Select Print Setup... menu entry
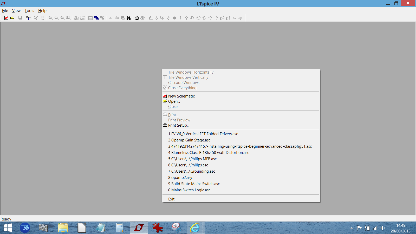This screenshot has width=416, height=234. [241, 125]
